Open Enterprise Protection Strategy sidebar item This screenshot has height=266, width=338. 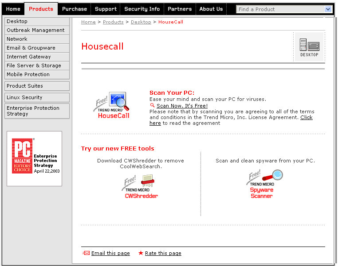click(37, 111)
